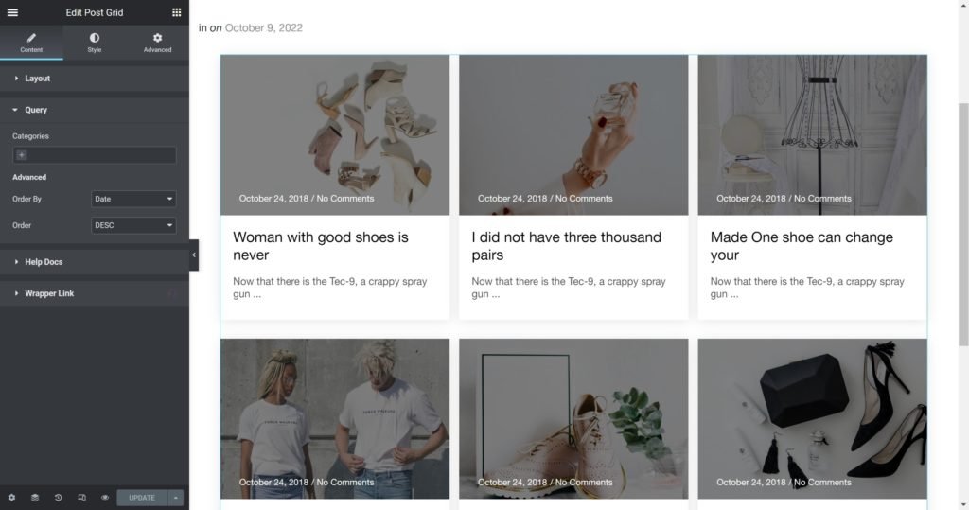Switch to the Advanced tab
This screenshot has width=969, height=510.
pos(157,43)
